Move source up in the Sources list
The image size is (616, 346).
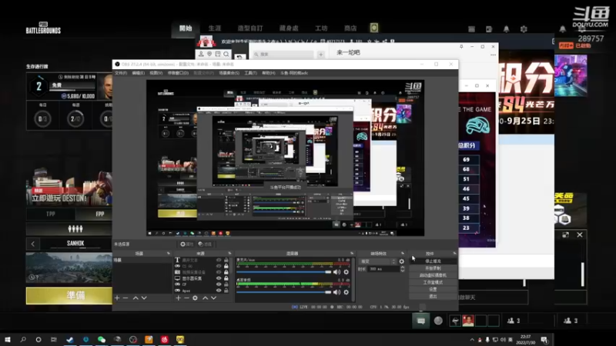tap(205, 298)
